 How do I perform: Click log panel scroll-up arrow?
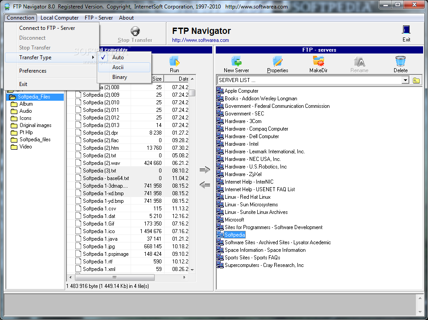[x=420, y=299]
